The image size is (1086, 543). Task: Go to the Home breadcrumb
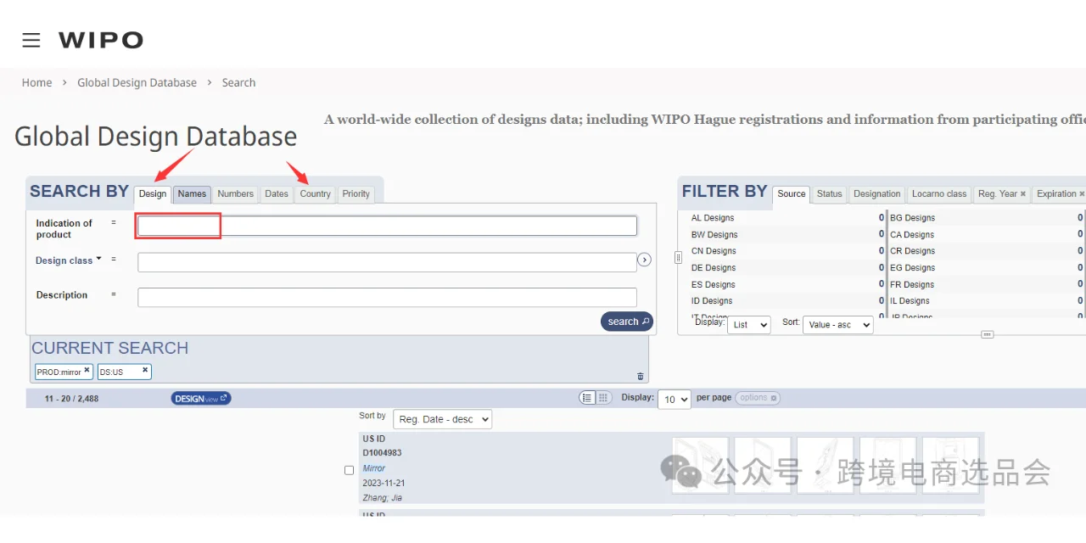(36, 82)
